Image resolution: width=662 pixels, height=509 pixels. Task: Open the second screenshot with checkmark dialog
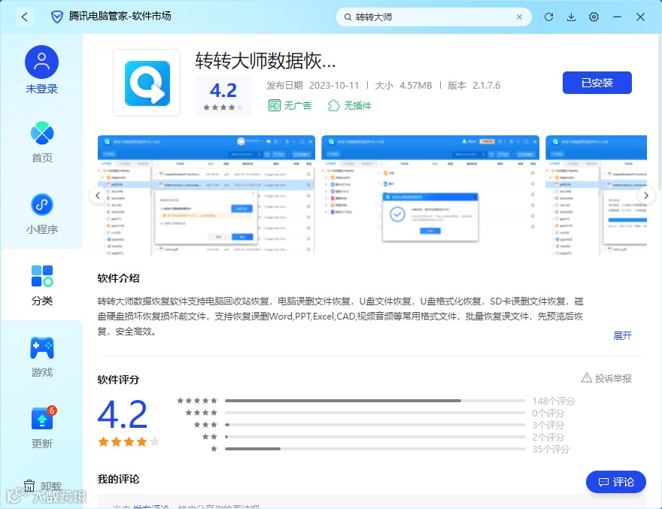(x=430, y=195)
